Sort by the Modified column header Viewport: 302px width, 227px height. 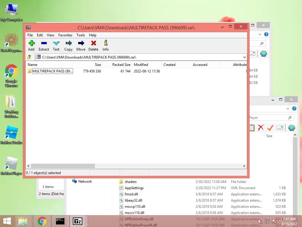click(147, 65)
